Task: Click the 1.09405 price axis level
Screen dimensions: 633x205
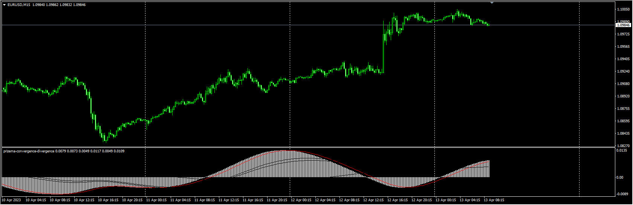Action: click(623, 59)
